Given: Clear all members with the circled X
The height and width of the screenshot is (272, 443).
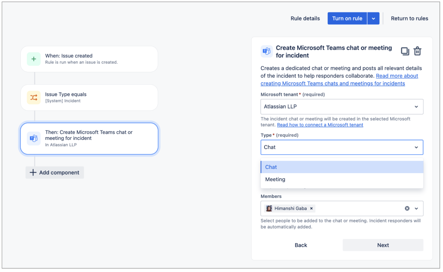Looking at the screenshot, I should click(407, 209).
